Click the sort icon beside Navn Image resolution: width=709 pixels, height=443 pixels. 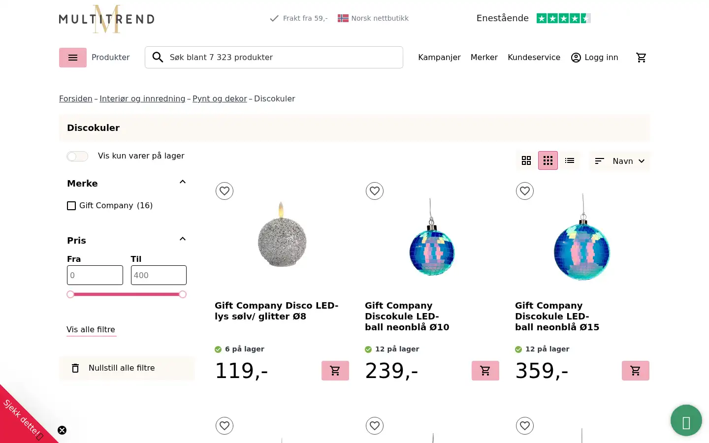point(599,161)
